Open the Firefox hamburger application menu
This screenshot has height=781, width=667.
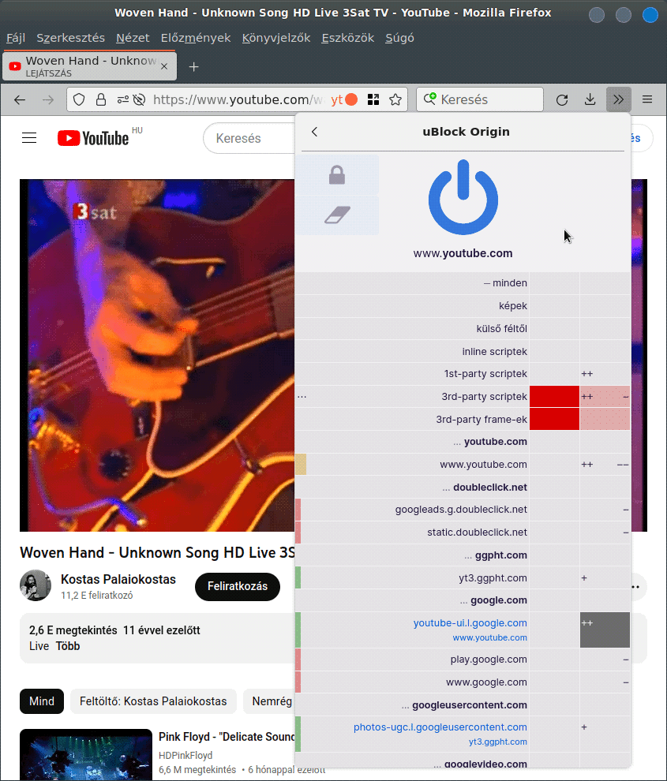pos(647,99)
